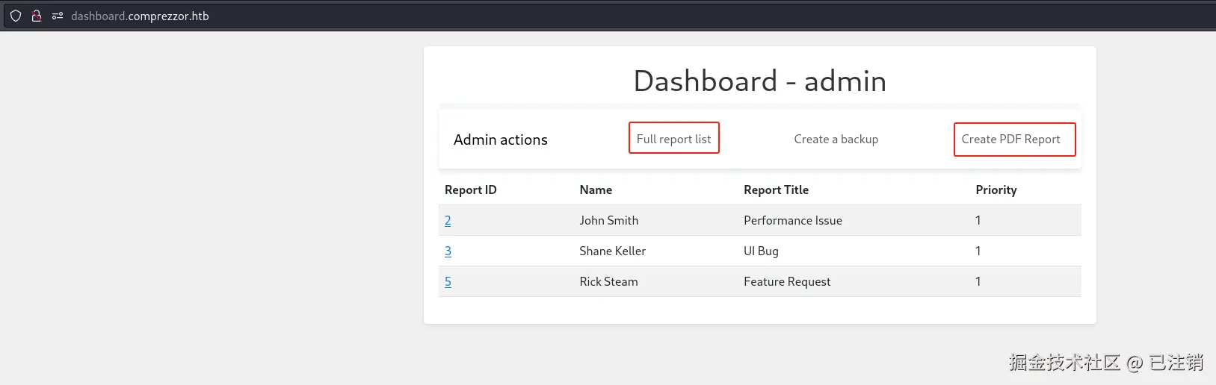The width and height of the screenshot is (1216, 385).
Task: Select the Rick Steam name cell
Action: [608, 281]
